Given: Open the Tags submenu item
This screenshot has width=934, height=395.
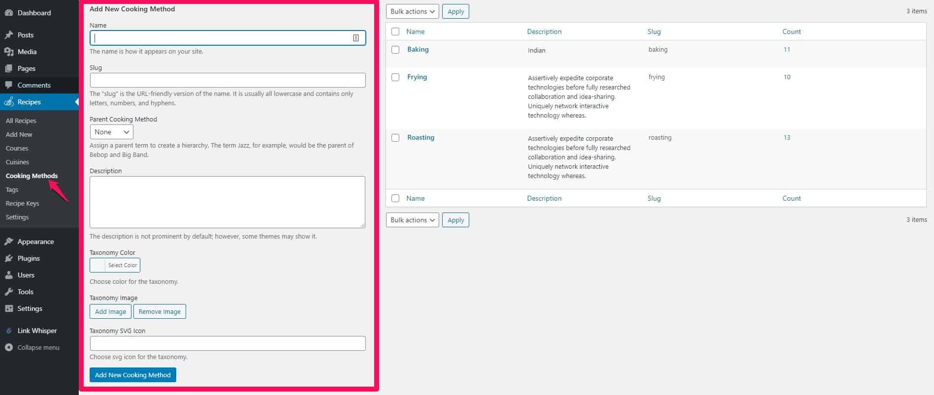Looking at the screenshot, I should (12, 189).
